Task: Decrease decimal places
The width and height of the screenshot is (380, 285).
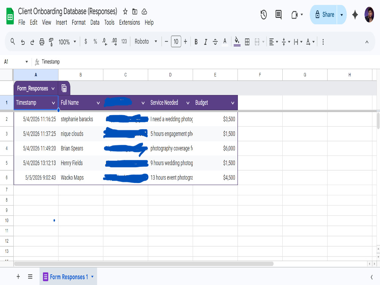Action: [x=104, y=42]
